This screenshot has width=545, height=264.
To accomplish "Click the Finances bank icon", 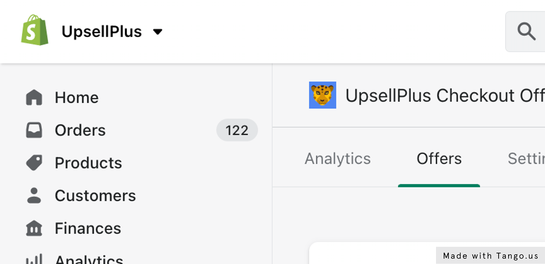I will coord(34,228).
